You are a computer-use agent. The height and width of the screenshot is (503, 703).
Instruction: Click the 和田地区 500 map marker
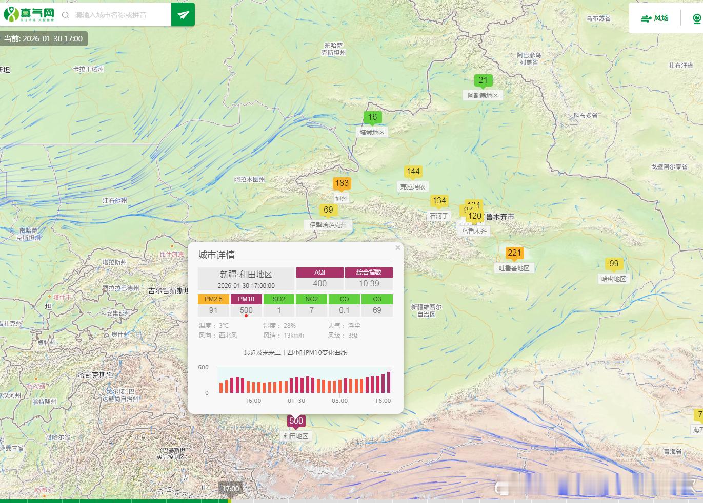296,421
